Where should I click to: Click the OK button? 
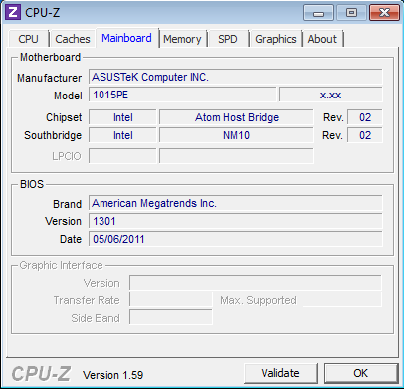[361, 373]
